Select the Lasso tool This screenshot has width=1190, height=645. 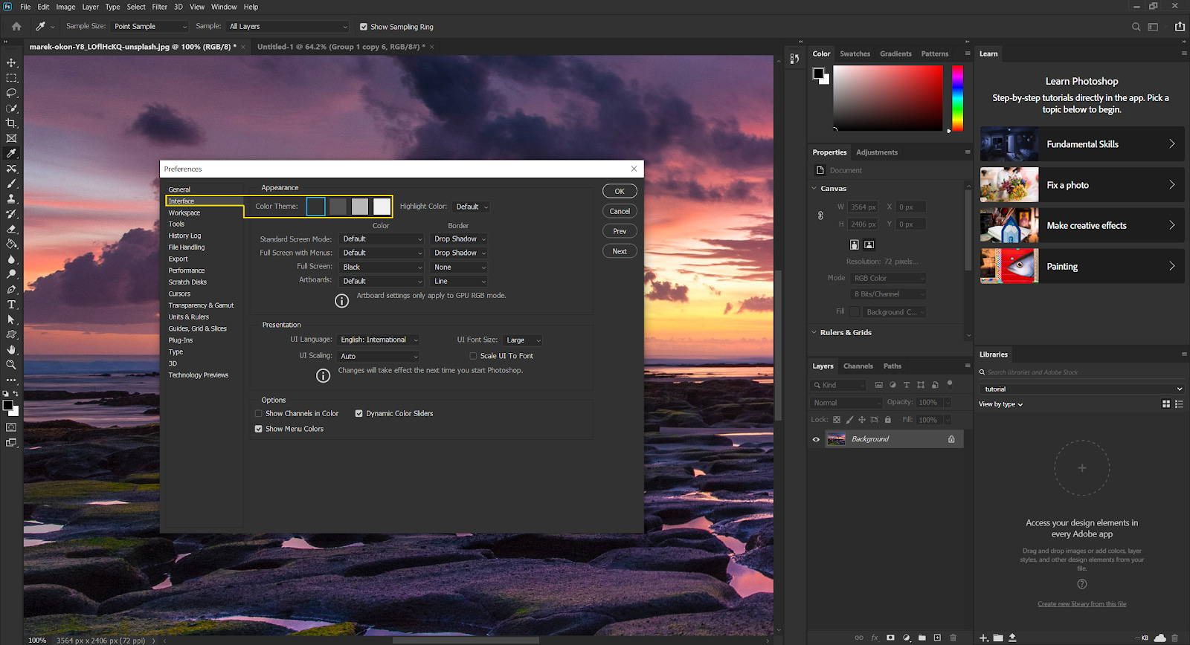[x=11, y=94]
